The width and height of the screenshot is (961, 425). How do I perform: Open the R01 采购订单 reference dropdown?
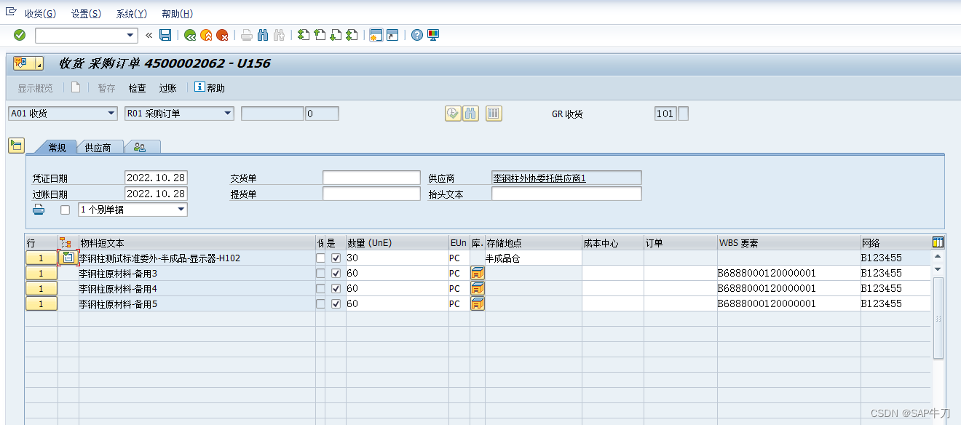[228, 114]
